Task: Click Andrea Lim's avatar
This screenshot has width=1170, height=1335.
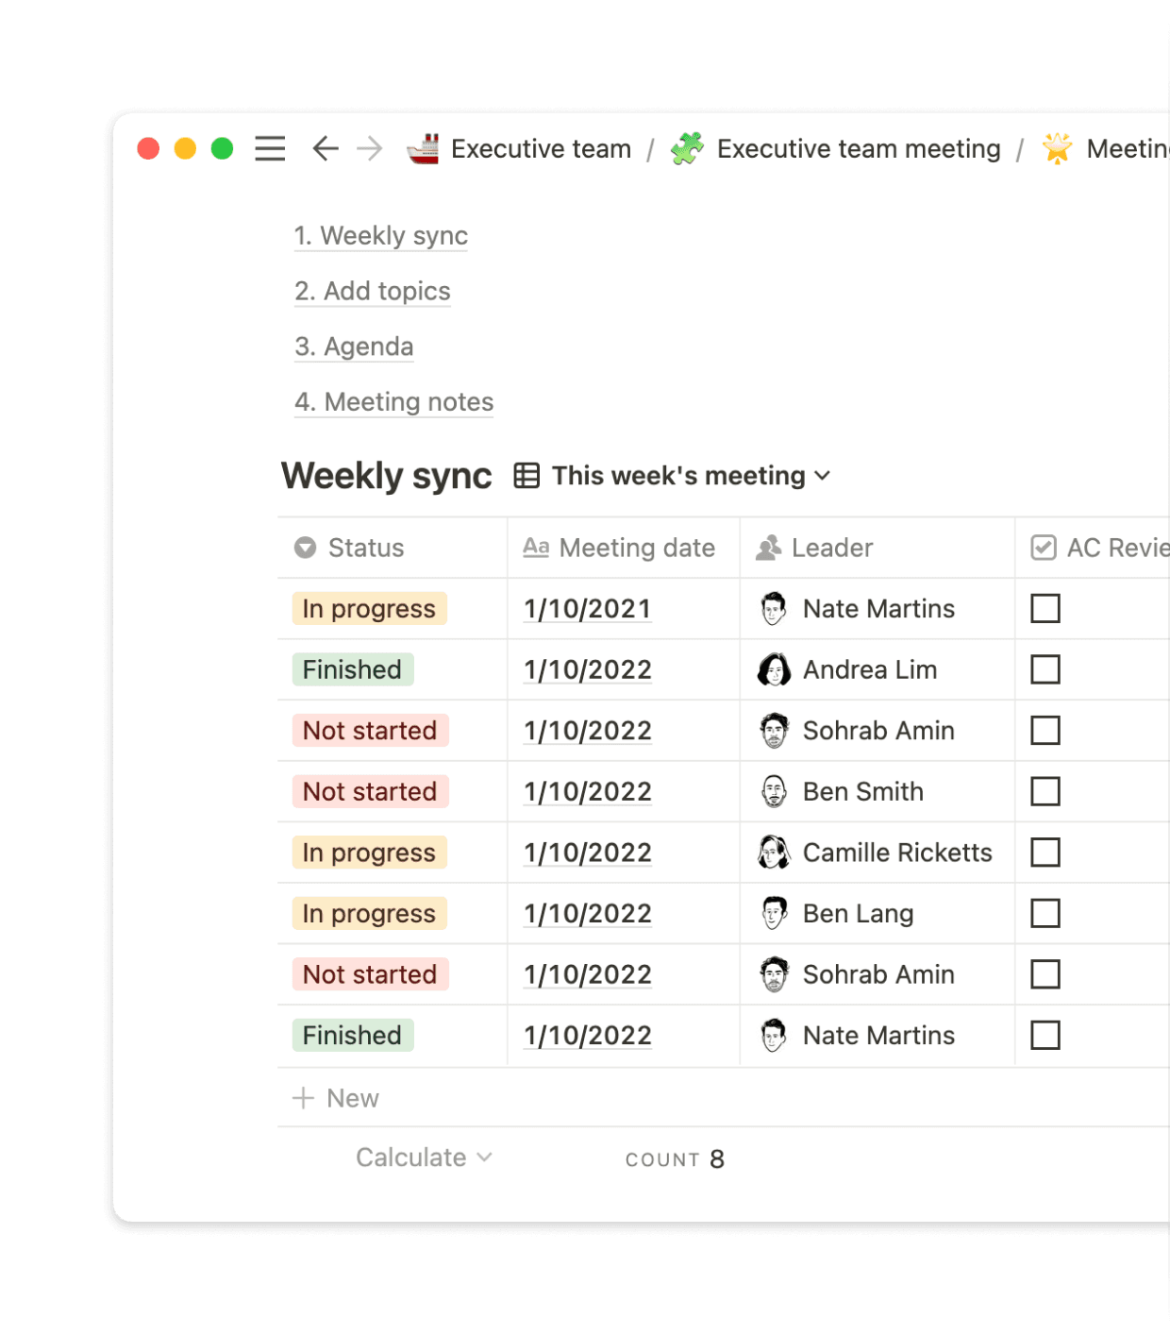Action: point(774,670)
